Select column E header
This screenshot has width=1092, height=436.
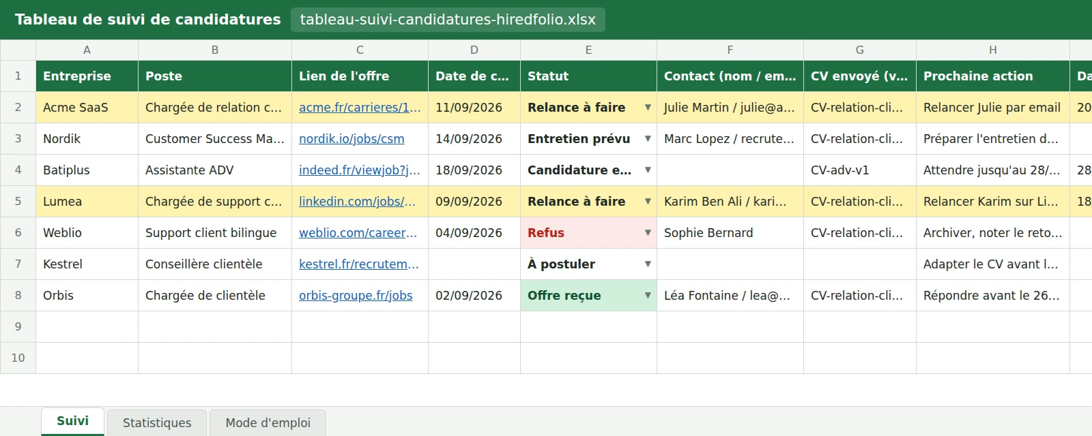588,50
